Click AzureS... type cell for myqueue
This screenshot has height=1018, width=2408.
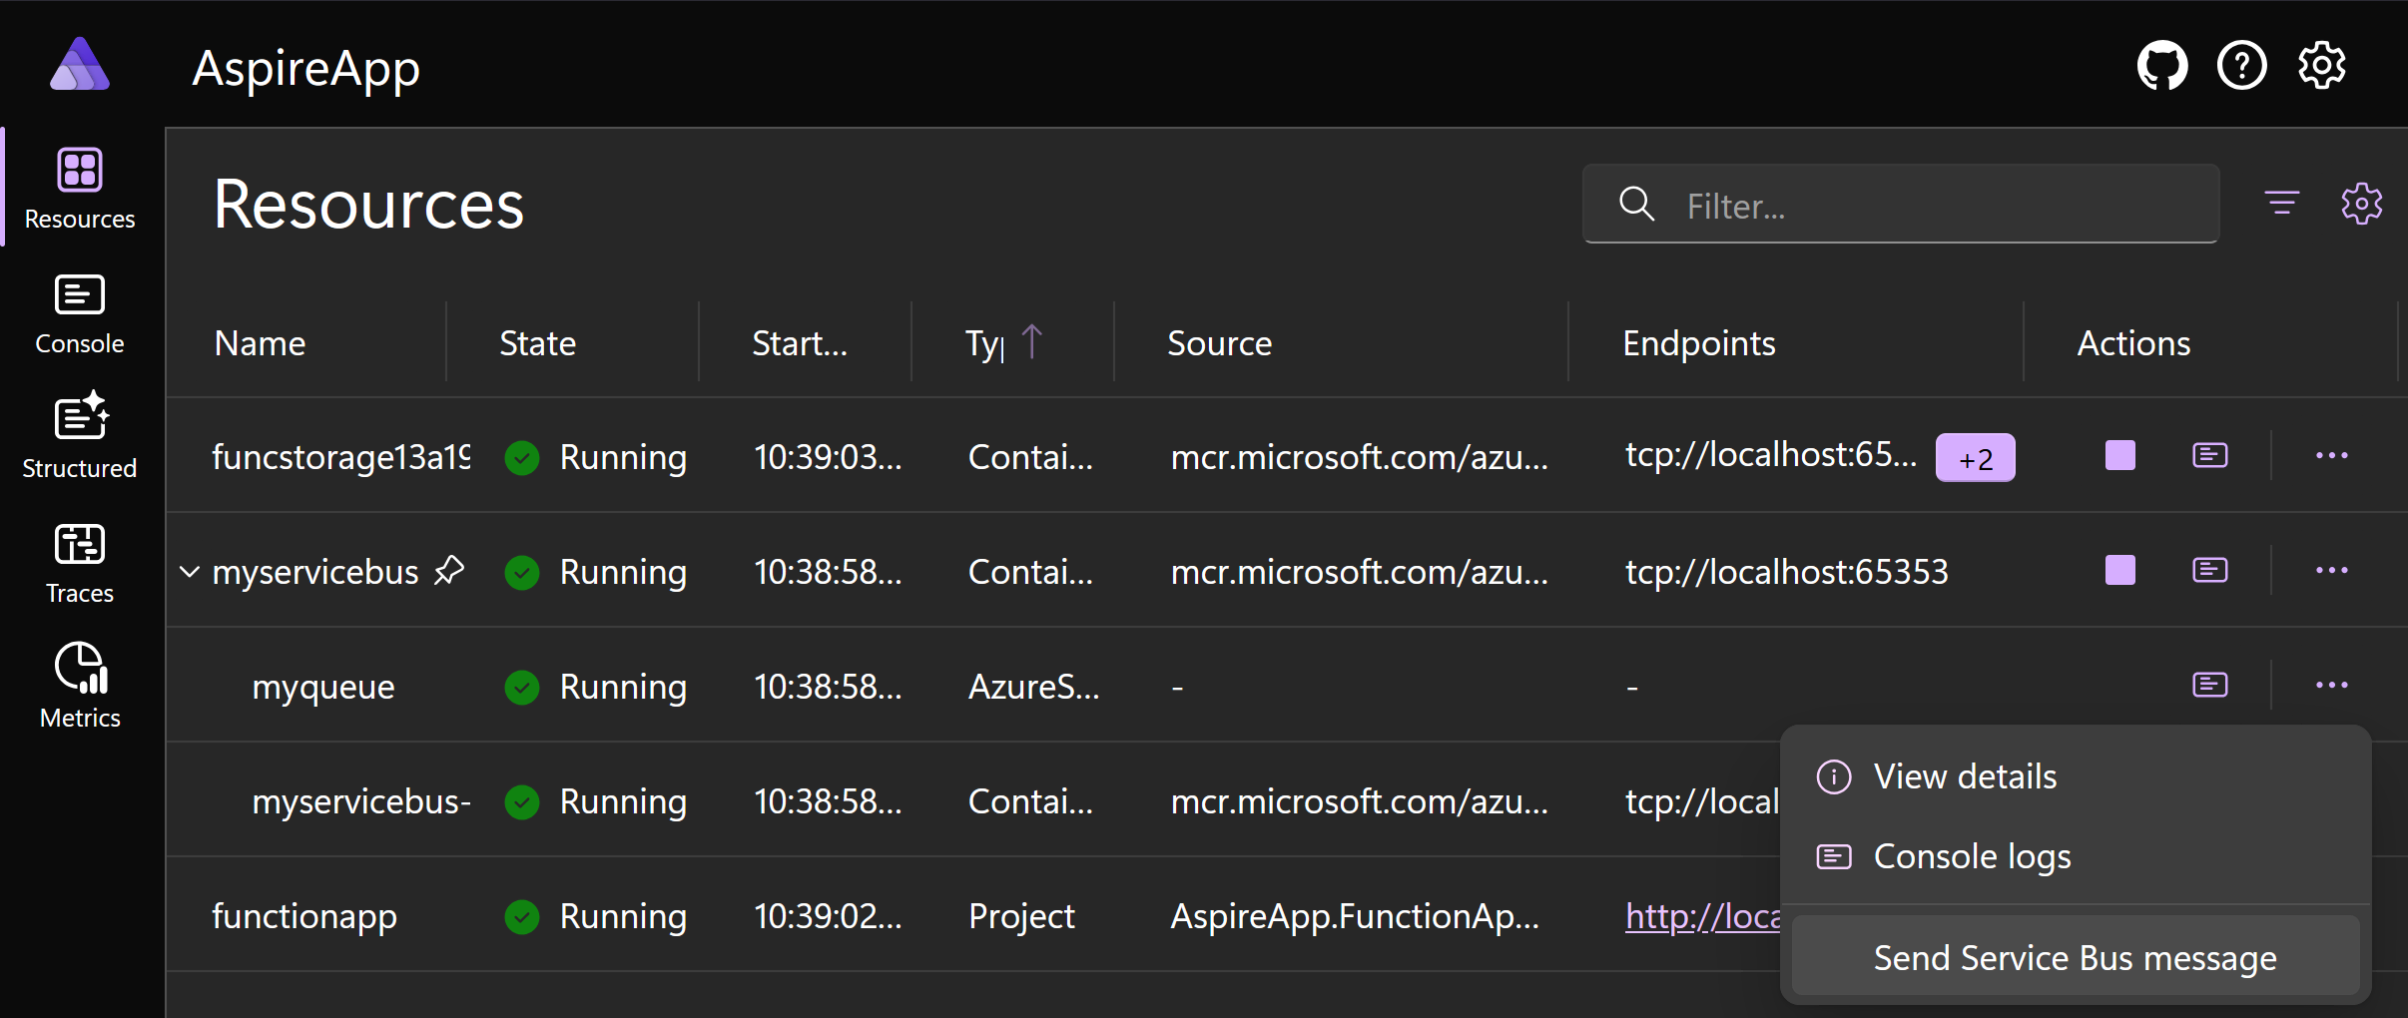(1033, 687)
